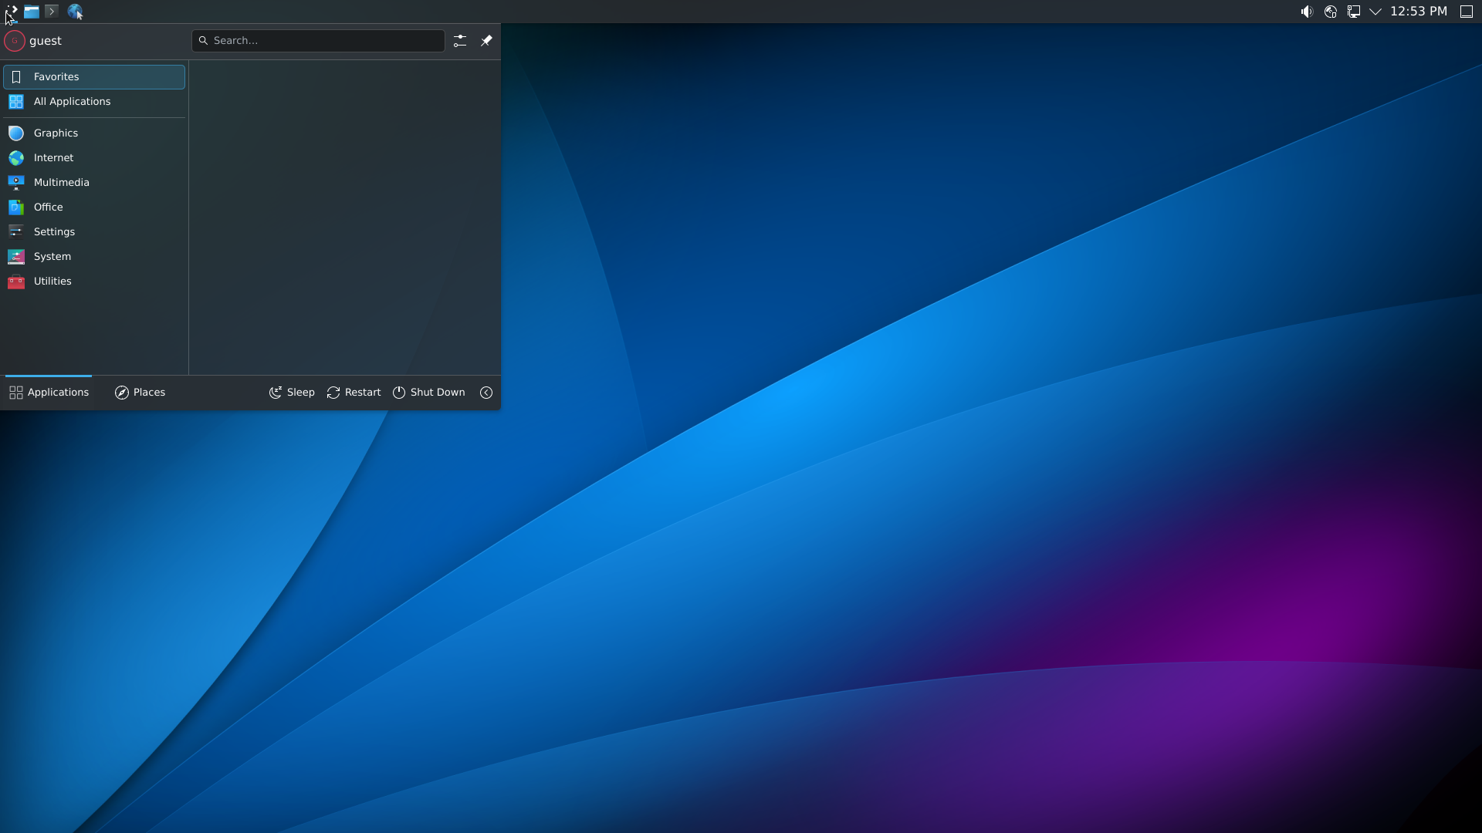Open the All Applications category

point(94,102)
